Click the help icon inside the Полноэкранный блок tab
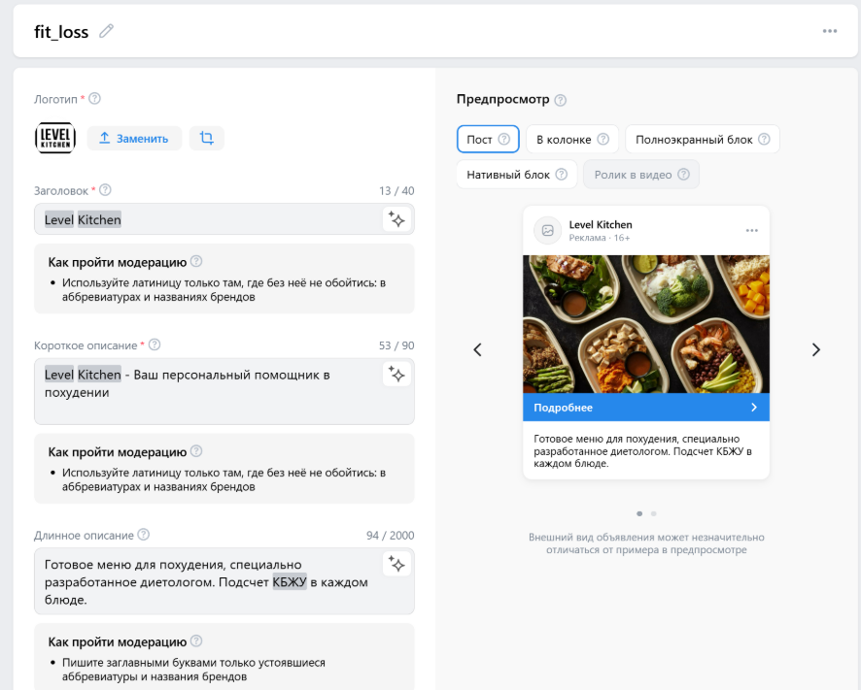This screenshot has width=861, height=690. pyautogui.click(x=764, y=139)
